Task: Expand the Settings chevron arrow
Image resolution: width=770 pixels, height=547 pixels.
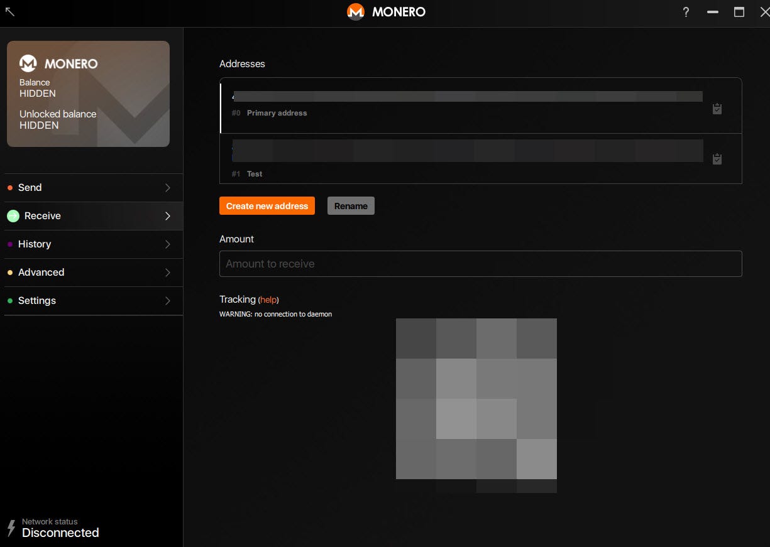Action: [168, 301]
